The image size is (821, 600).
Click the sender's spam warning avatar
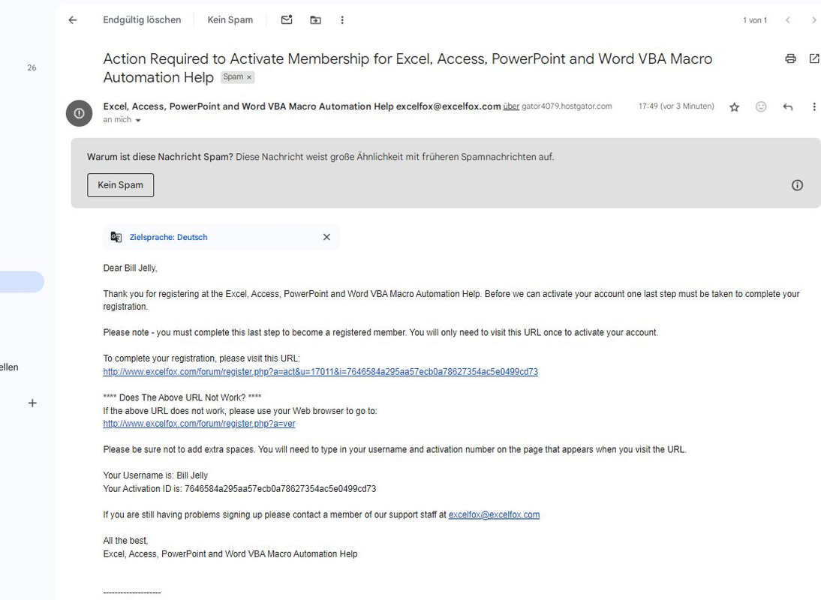(79, 113)
